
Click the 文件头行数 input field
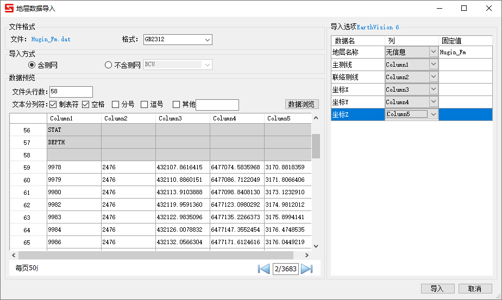pos(71,92)
